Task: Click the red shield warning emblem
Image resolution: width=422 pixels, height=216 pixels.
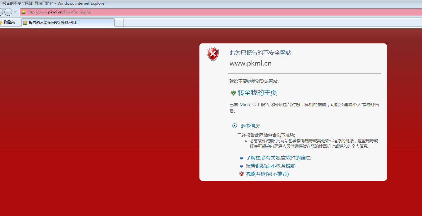Action: tap(213, 54)
